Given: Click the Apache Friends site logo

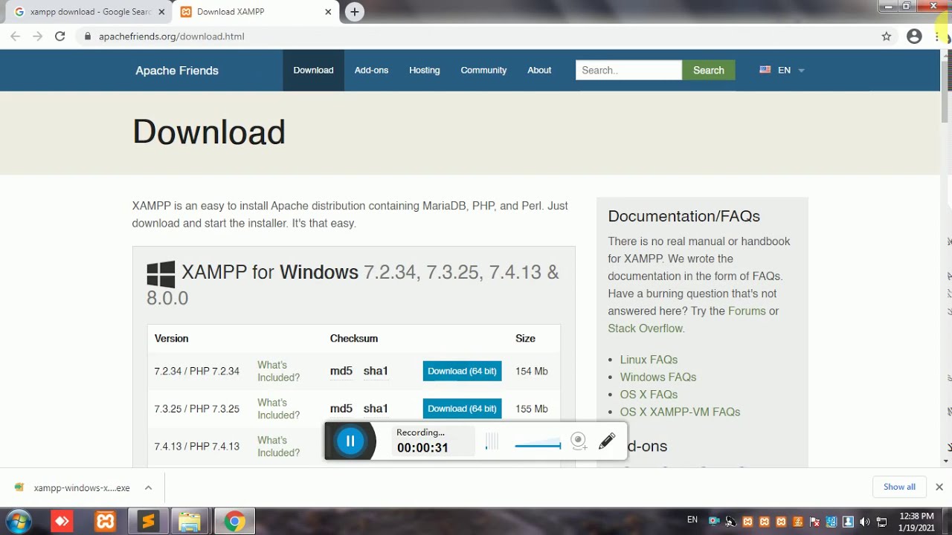Looking at the screenshot, I should click(177, 71).
